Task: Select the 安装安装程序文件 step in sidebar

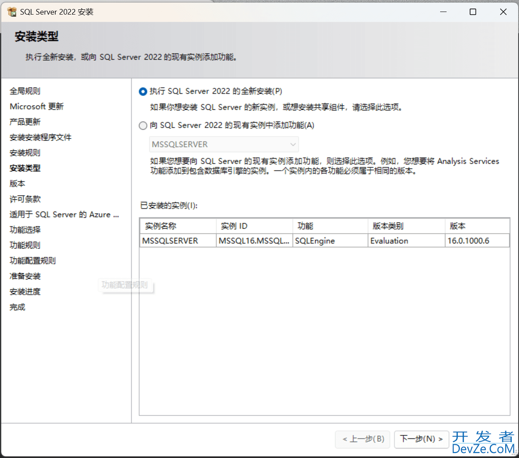Action: point(40,138)
